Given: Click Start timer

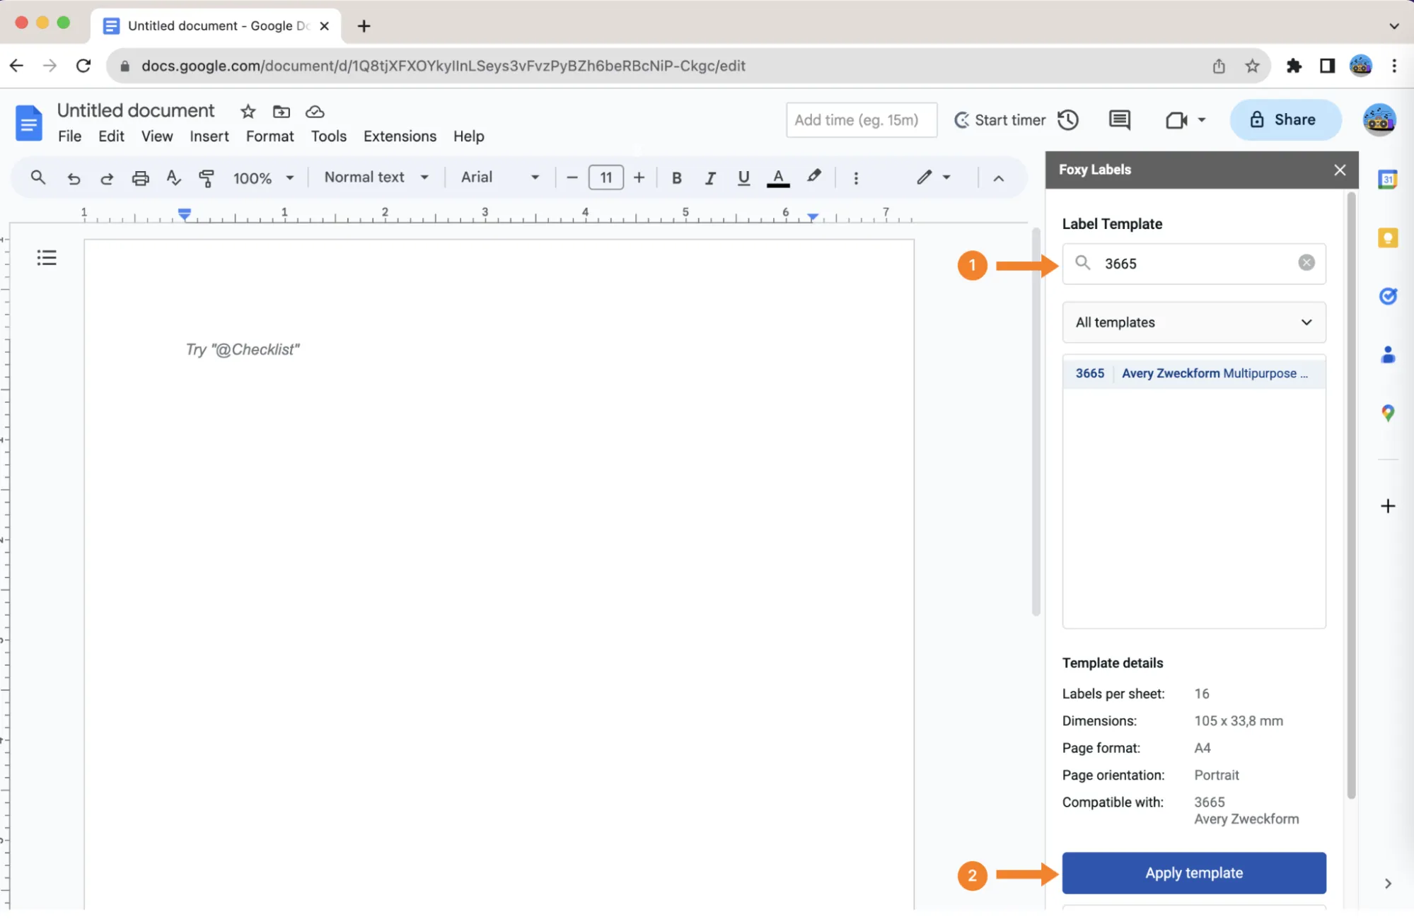Looking at the screenshot, I should [x=999, y=120].
